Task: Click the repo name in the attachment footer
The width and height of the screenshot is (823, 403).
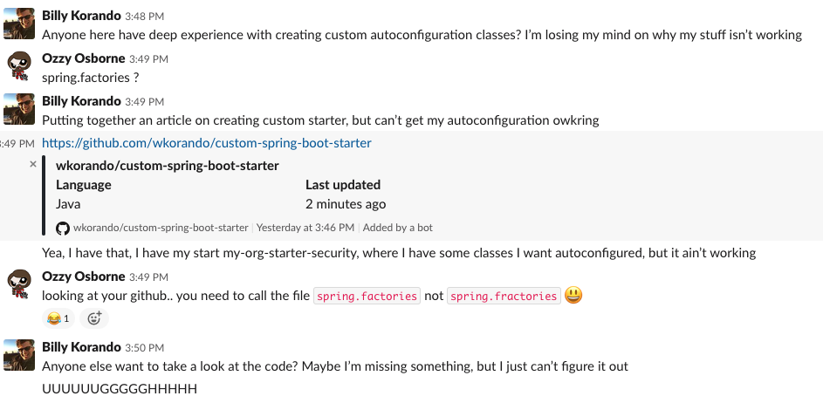Action: point(161,228)
